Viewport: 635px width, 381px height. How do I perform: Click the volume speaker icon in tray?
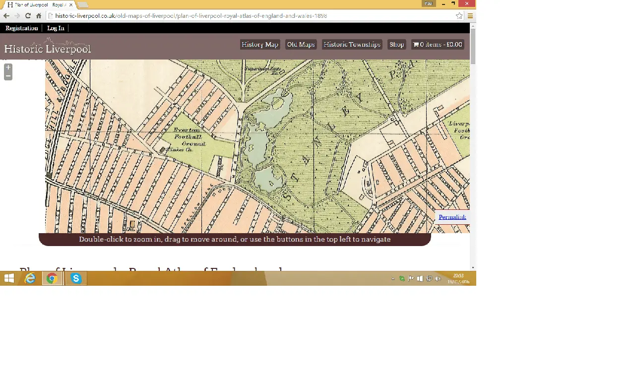[438, 279]
